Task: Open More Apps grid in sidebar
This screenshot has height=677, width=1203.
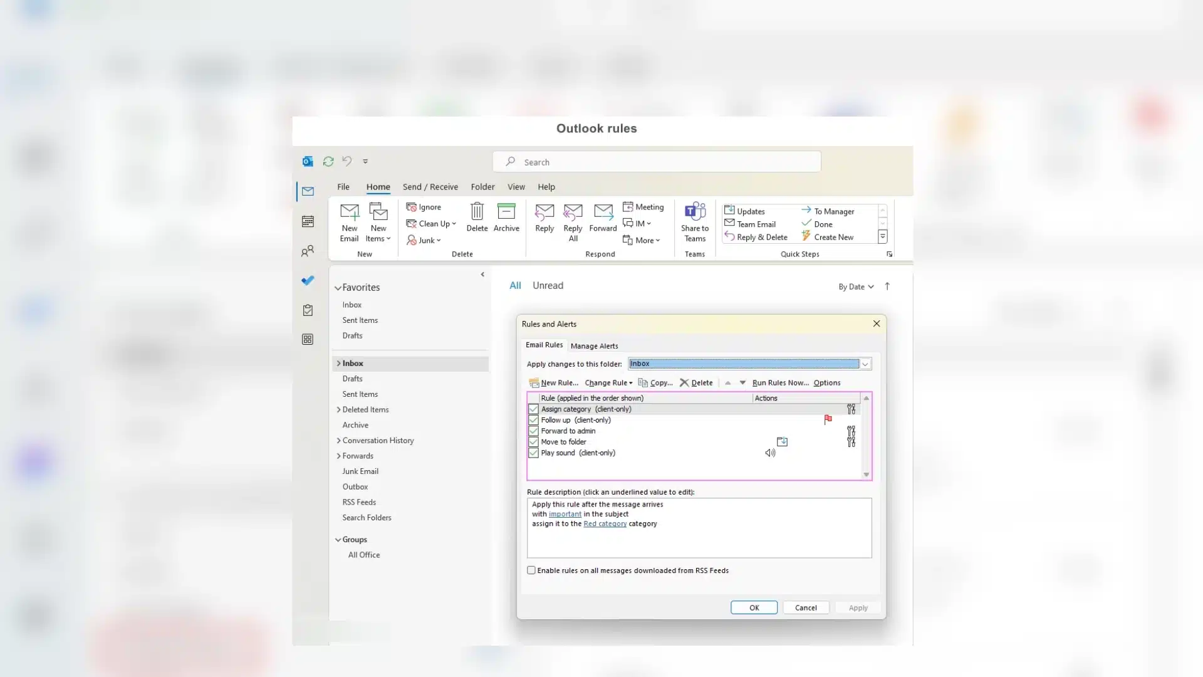Action: (308, 339)
